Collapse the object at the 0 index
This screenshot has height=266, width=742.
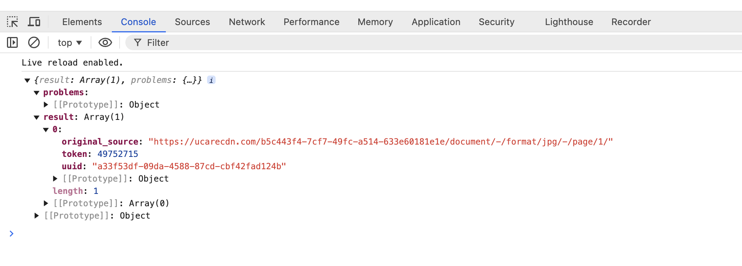(x=46, y=129)
